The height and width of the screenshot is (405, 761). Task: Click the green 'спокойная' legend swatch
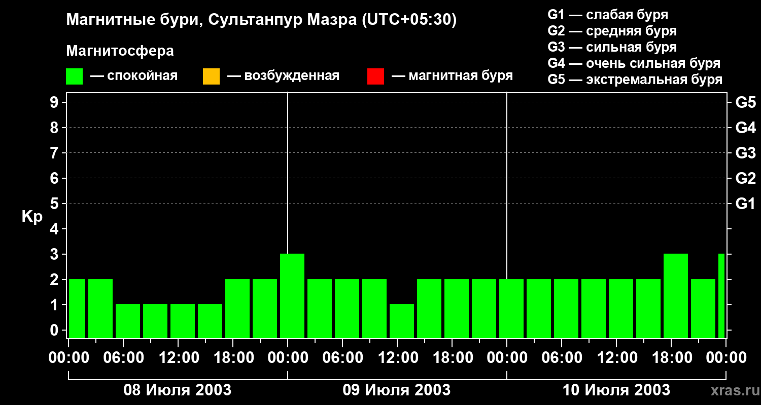point(74,76)
